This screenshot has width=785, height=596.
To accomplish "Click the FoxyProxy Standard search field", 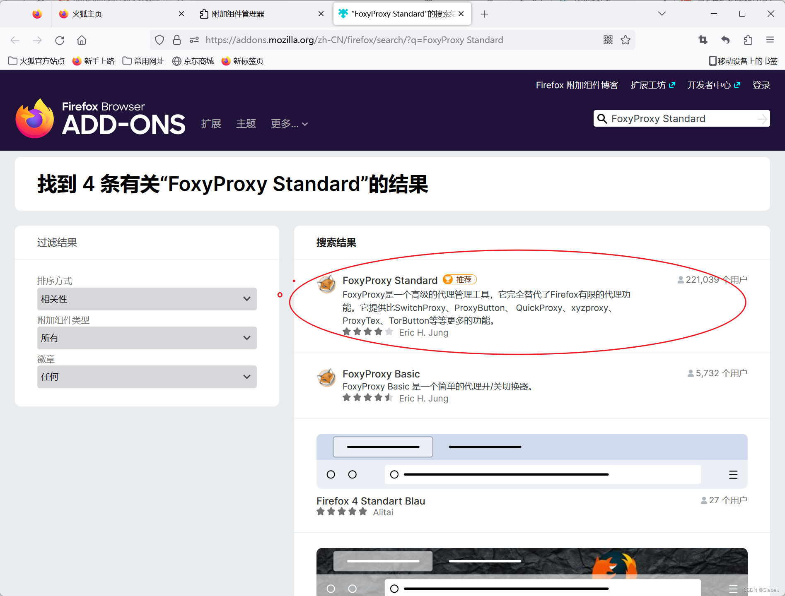I will tap(681, 119).
